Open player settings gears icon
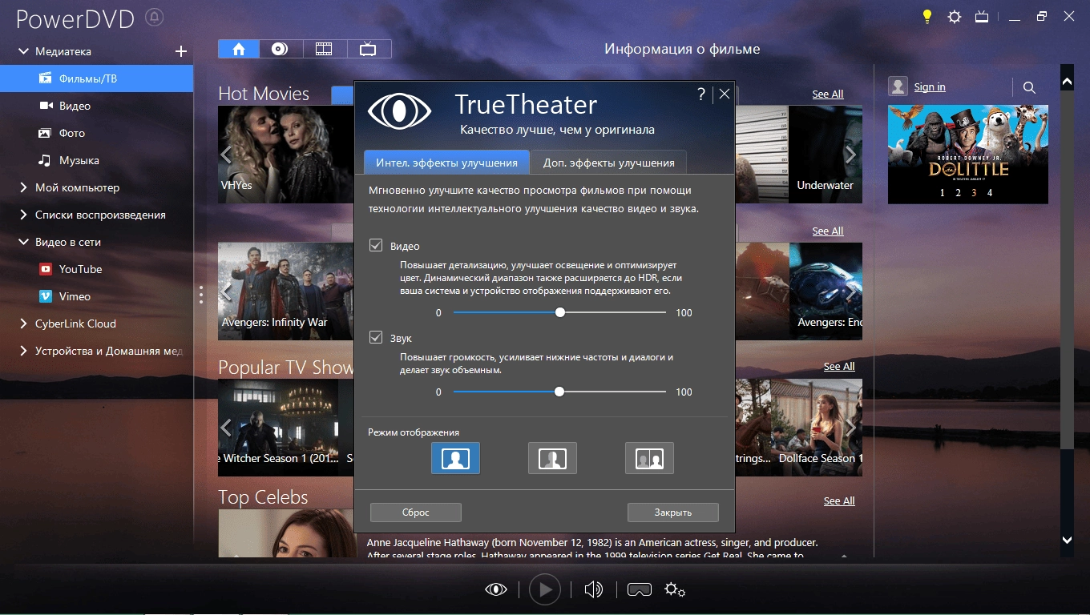This screenshot has width=1090, height=615. click(x=675, y=590)
